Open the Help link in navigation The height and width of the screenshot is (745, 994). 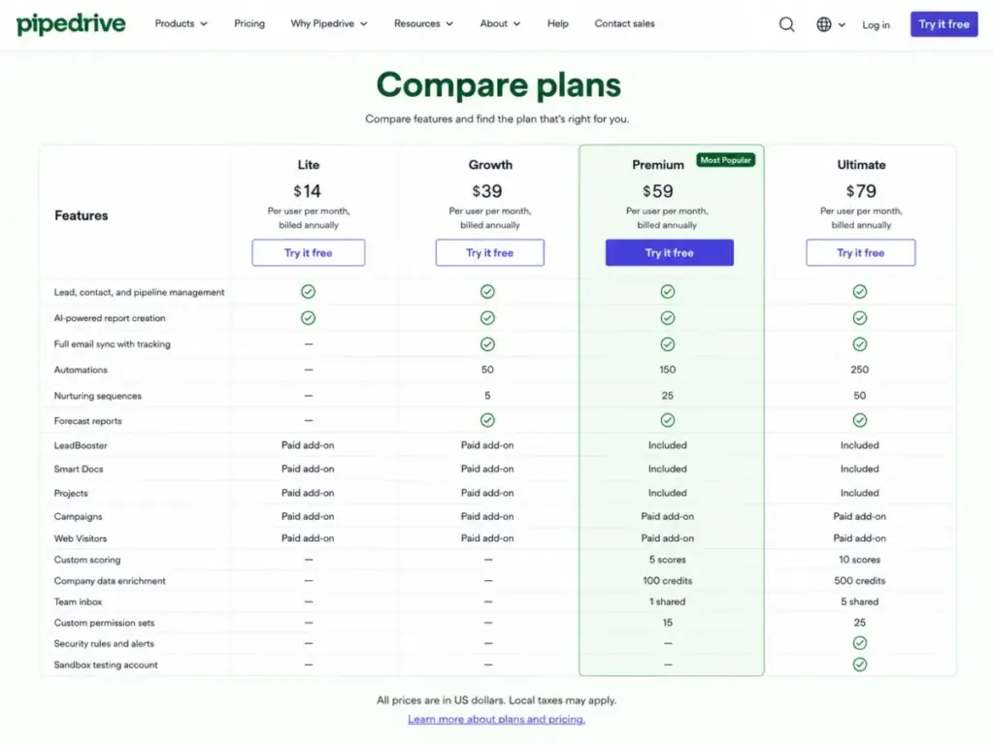point(558,23)
